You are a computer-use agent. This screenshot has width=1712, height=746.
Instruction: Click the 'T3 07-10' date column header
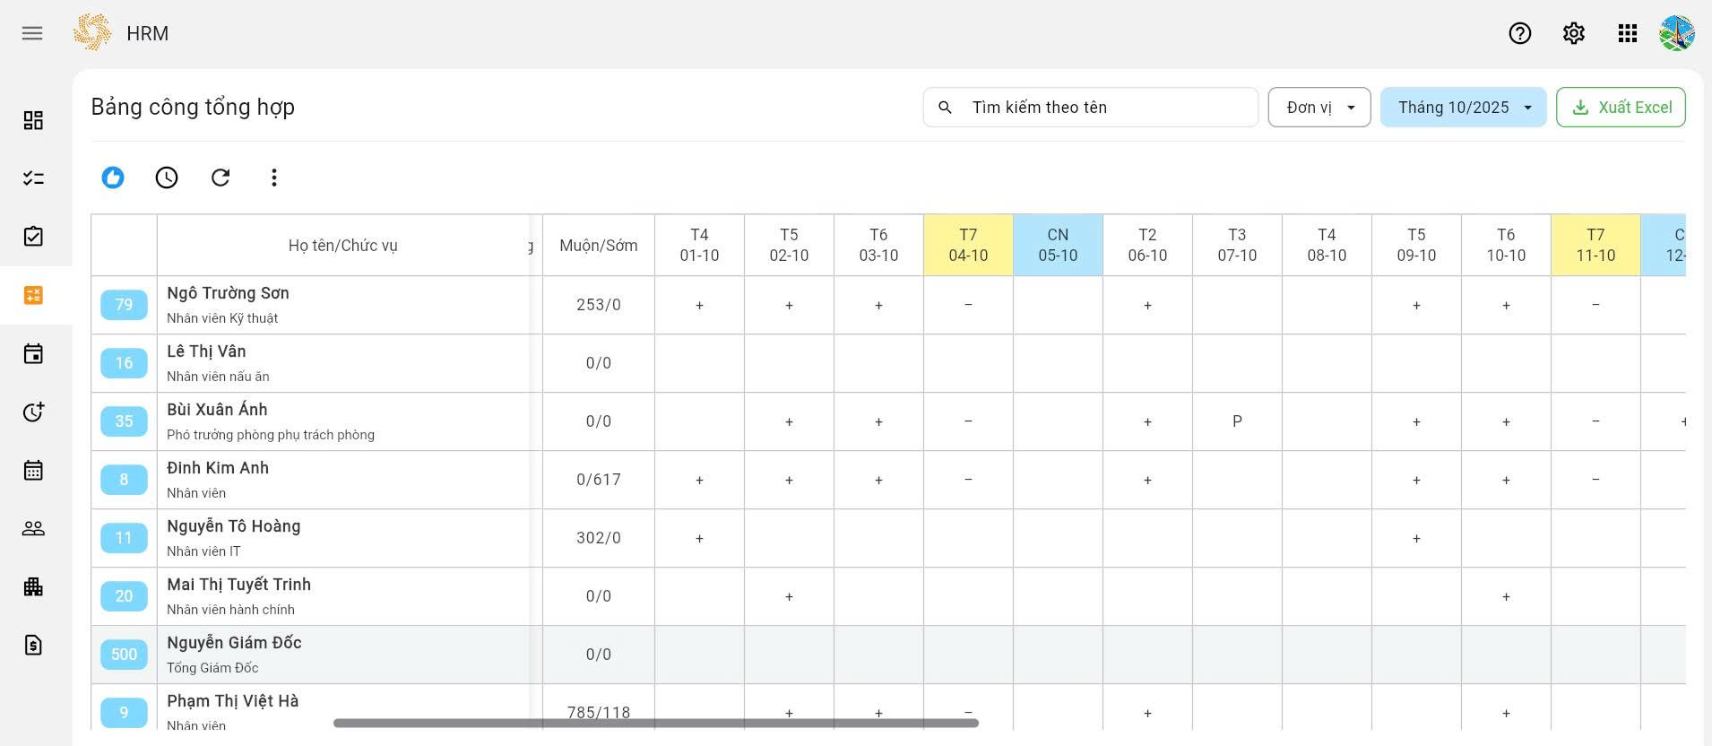[x=1237, y=246]
